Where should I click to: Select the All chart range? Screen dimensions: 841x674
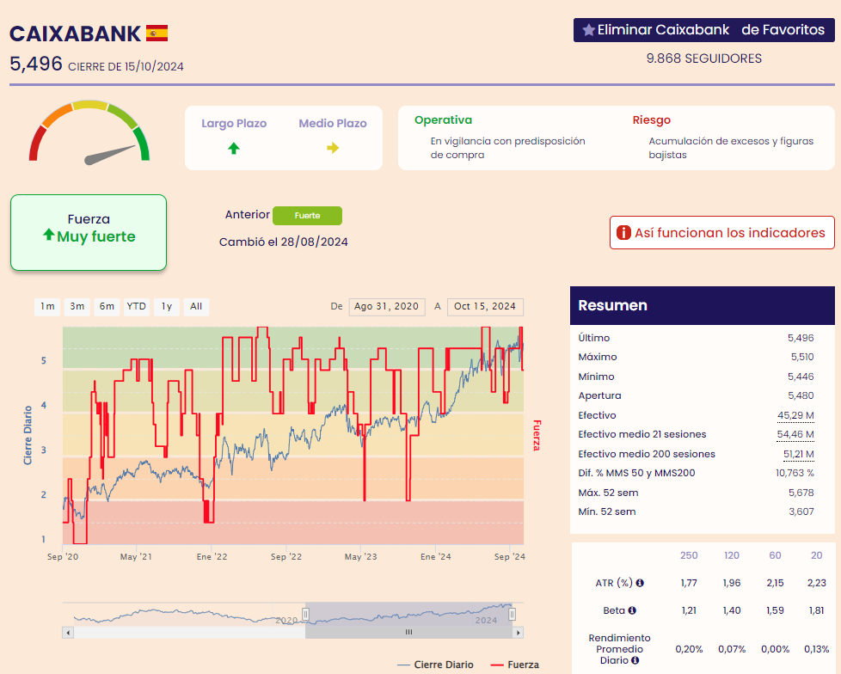coord(196,307)
